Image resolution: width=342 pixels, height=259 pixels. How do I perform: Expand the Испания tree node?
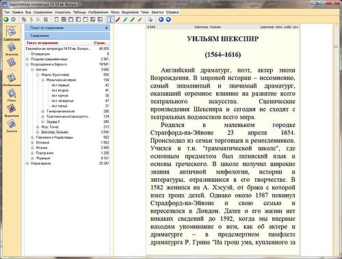click(32, 143)
